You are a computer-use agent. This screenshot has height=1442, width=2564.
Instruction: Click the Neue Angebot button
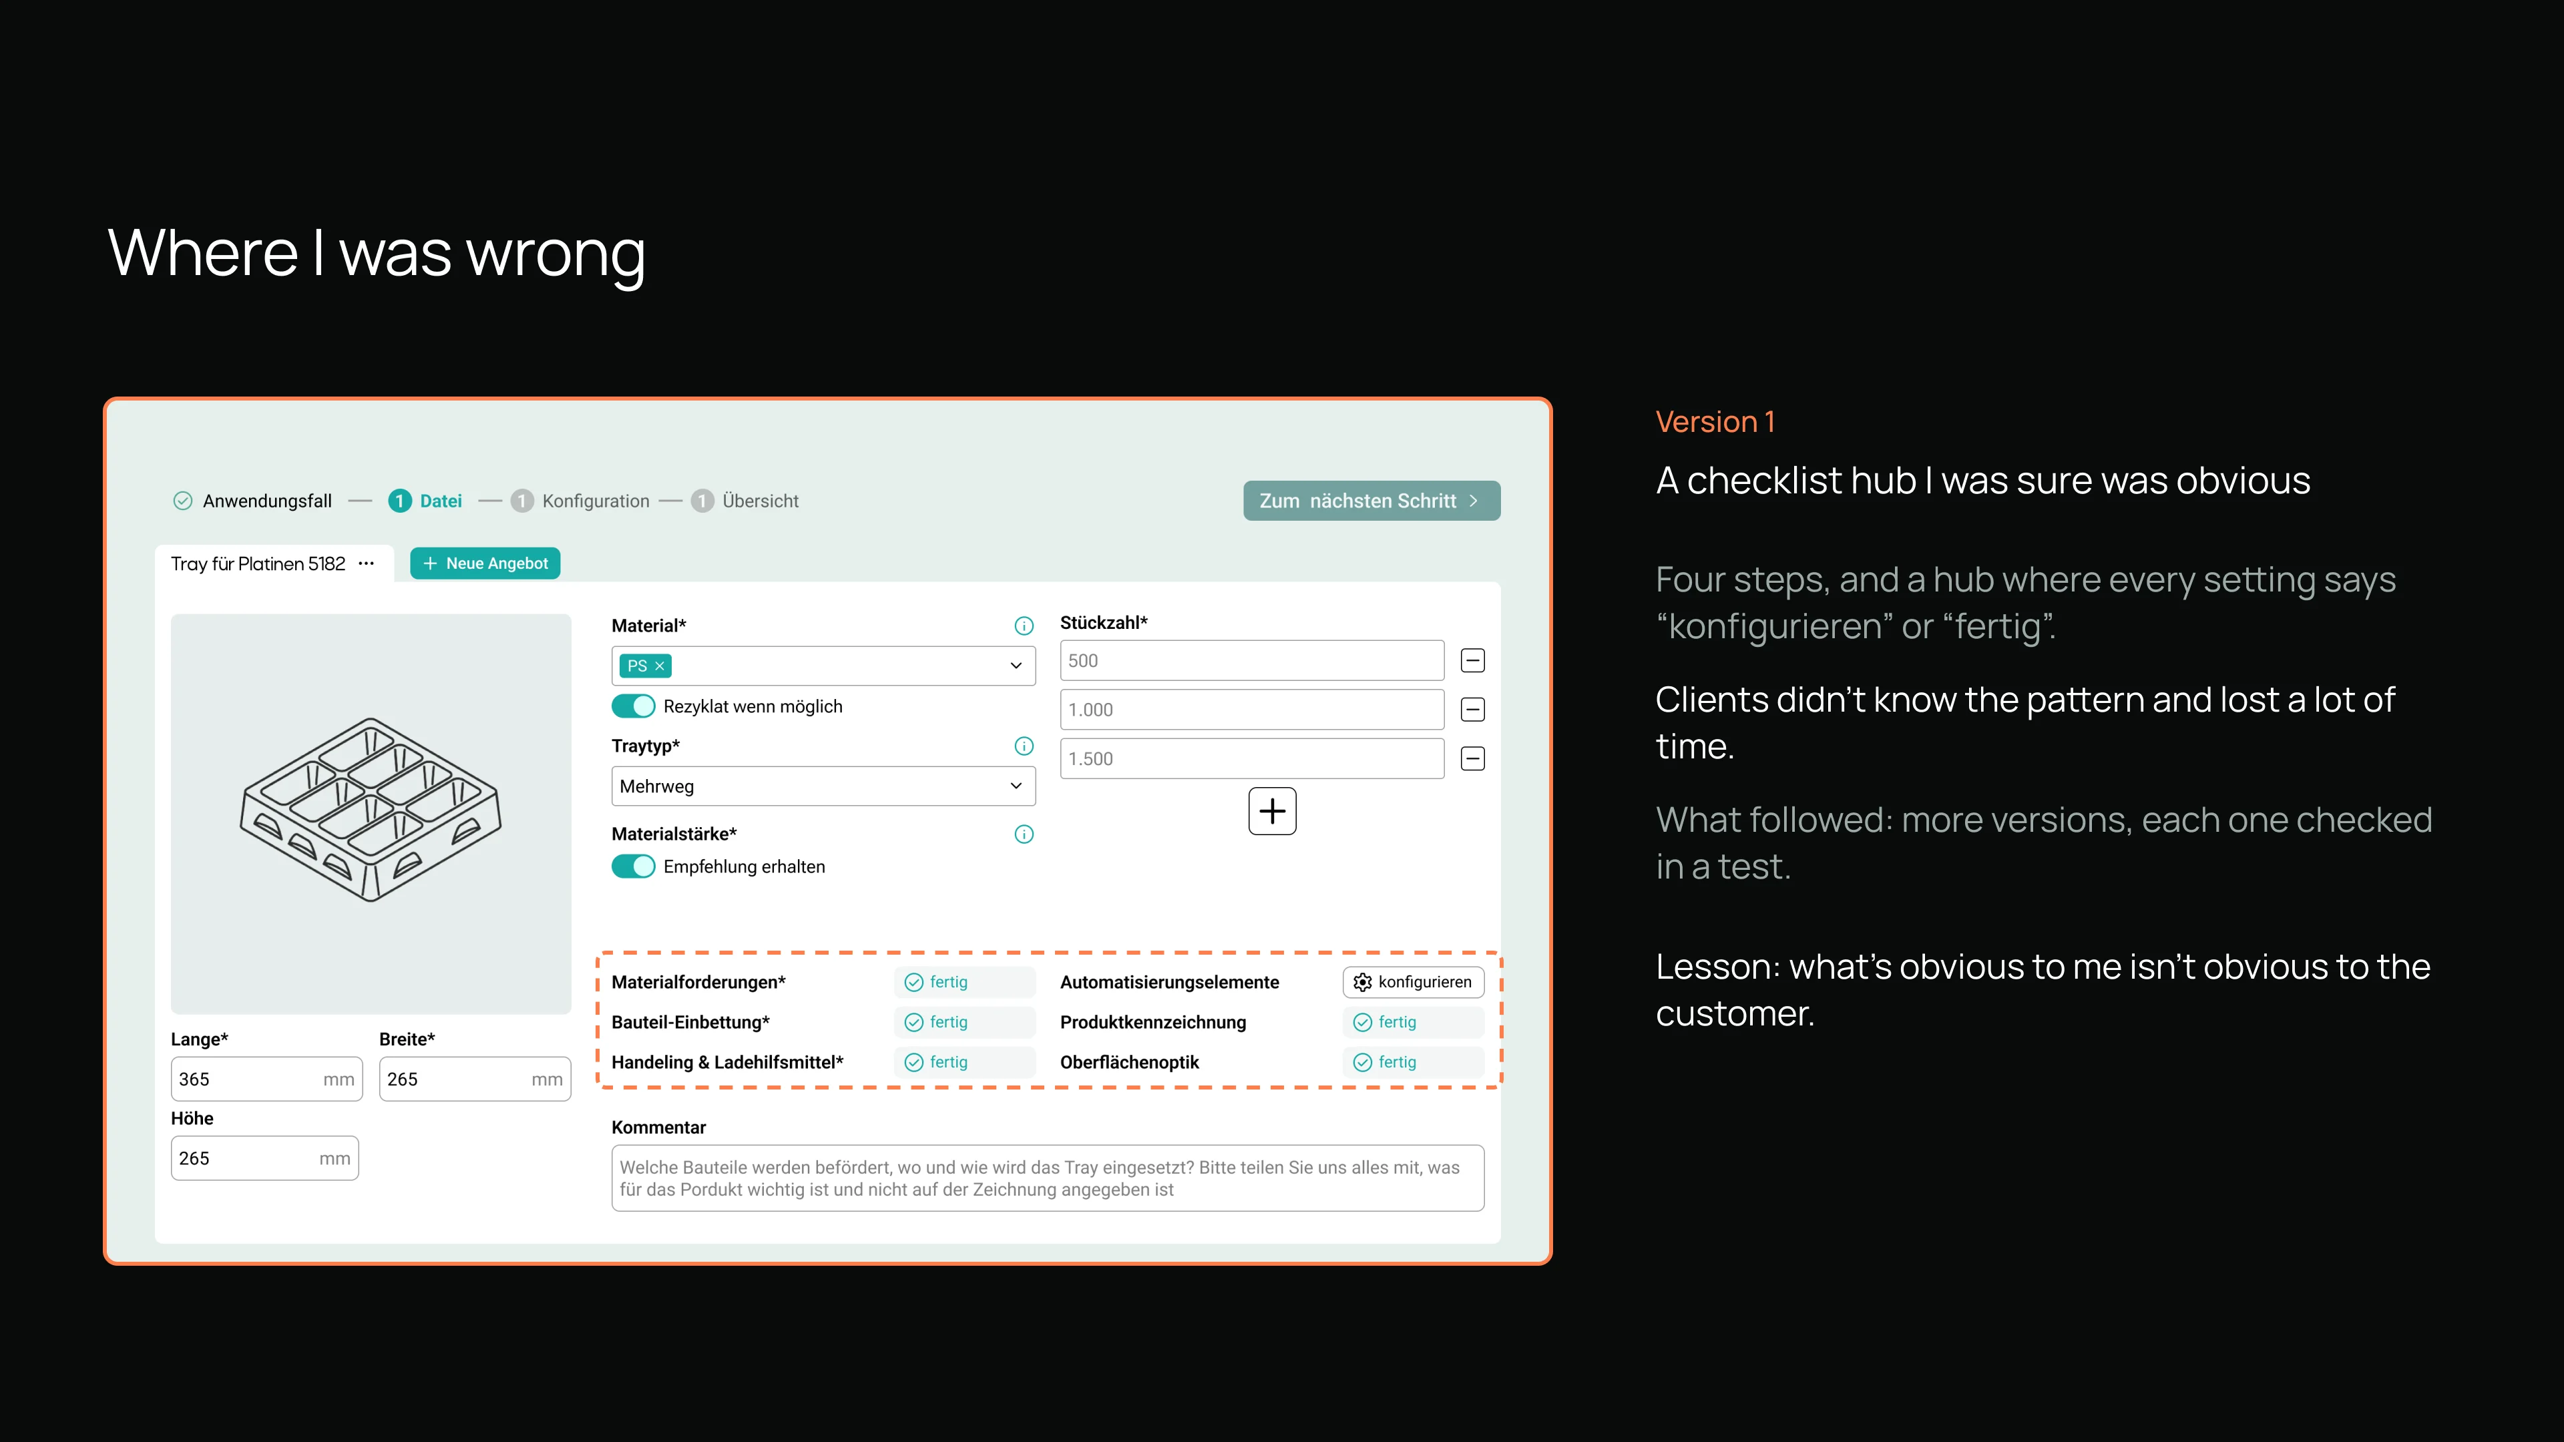[485, 563]
